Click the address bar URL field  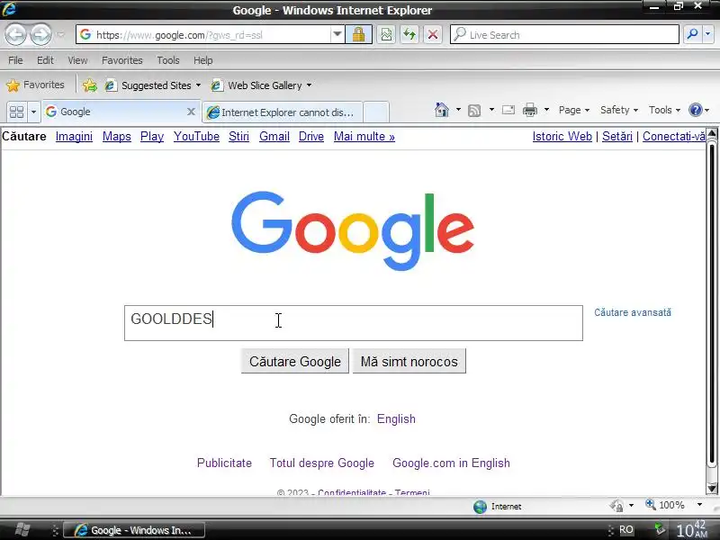[x=202, y=35]
